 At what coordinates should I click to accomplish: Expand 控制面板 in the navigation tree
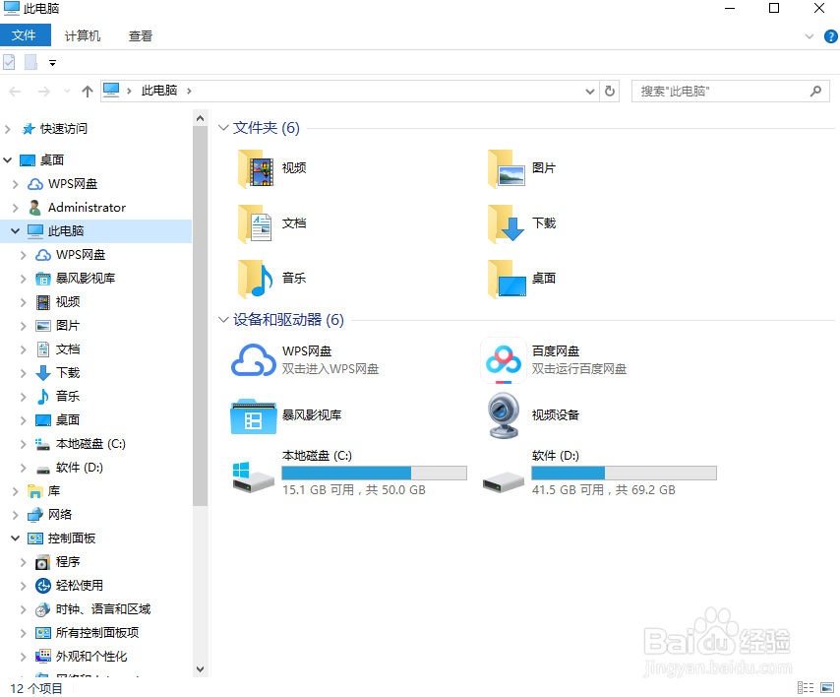pyautogui.click(x=14, y=538)
